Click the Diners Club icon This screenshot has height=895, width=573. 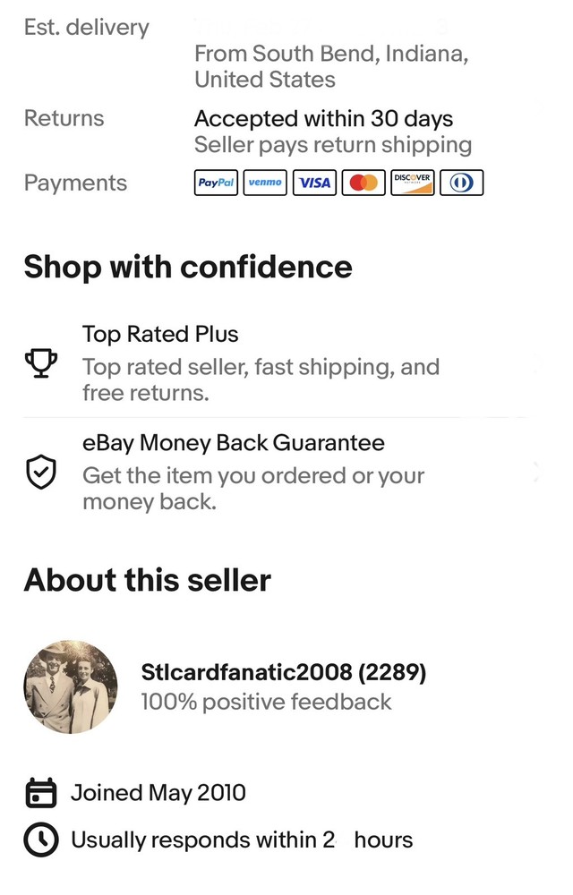[462, 183]
